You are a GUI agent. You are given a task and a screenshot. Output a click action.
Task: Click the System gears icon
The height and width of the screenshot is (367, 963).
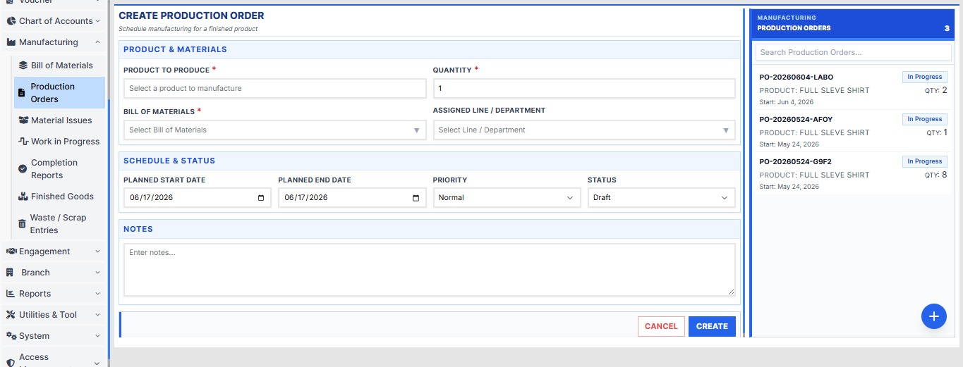pyautogui.click(x=11, y=336)
